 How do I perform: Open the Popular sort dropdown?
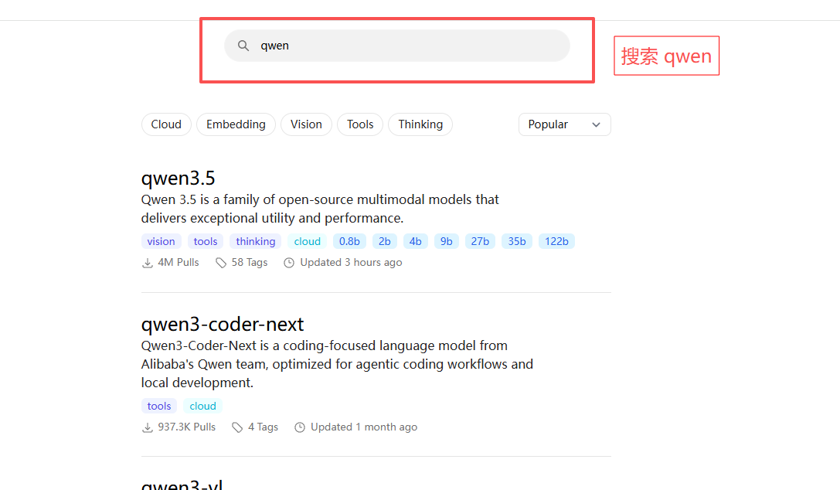pos(565,124)
